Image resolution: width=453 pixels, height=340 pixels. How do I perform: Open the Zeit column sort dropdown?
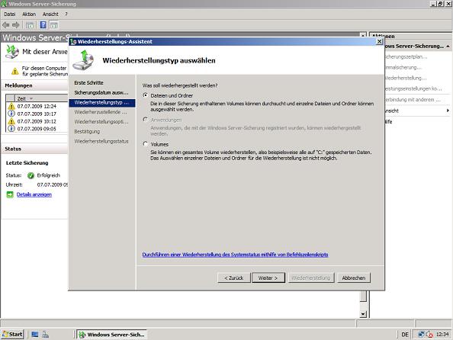(31, 99)
